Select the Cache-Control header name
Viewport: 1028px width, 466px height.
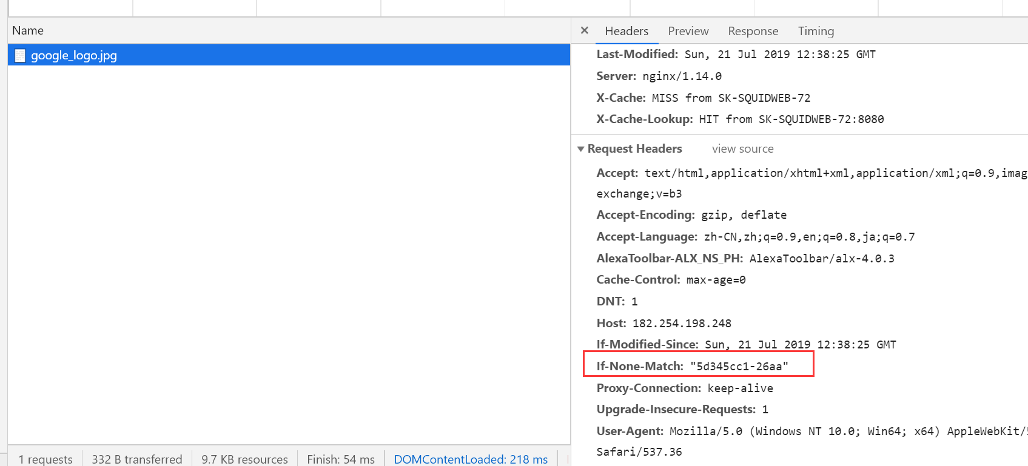point(638,280)
